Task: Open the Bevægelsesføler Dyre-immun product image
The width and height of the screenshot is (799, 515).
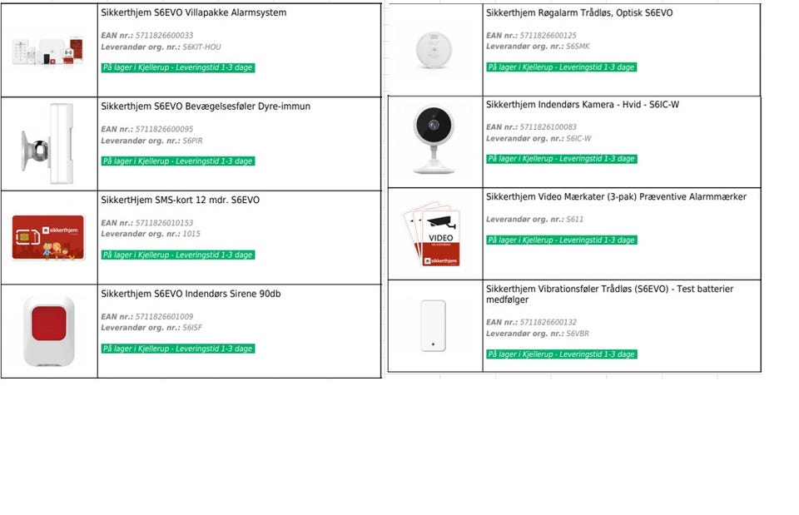Action: point(48,144)
